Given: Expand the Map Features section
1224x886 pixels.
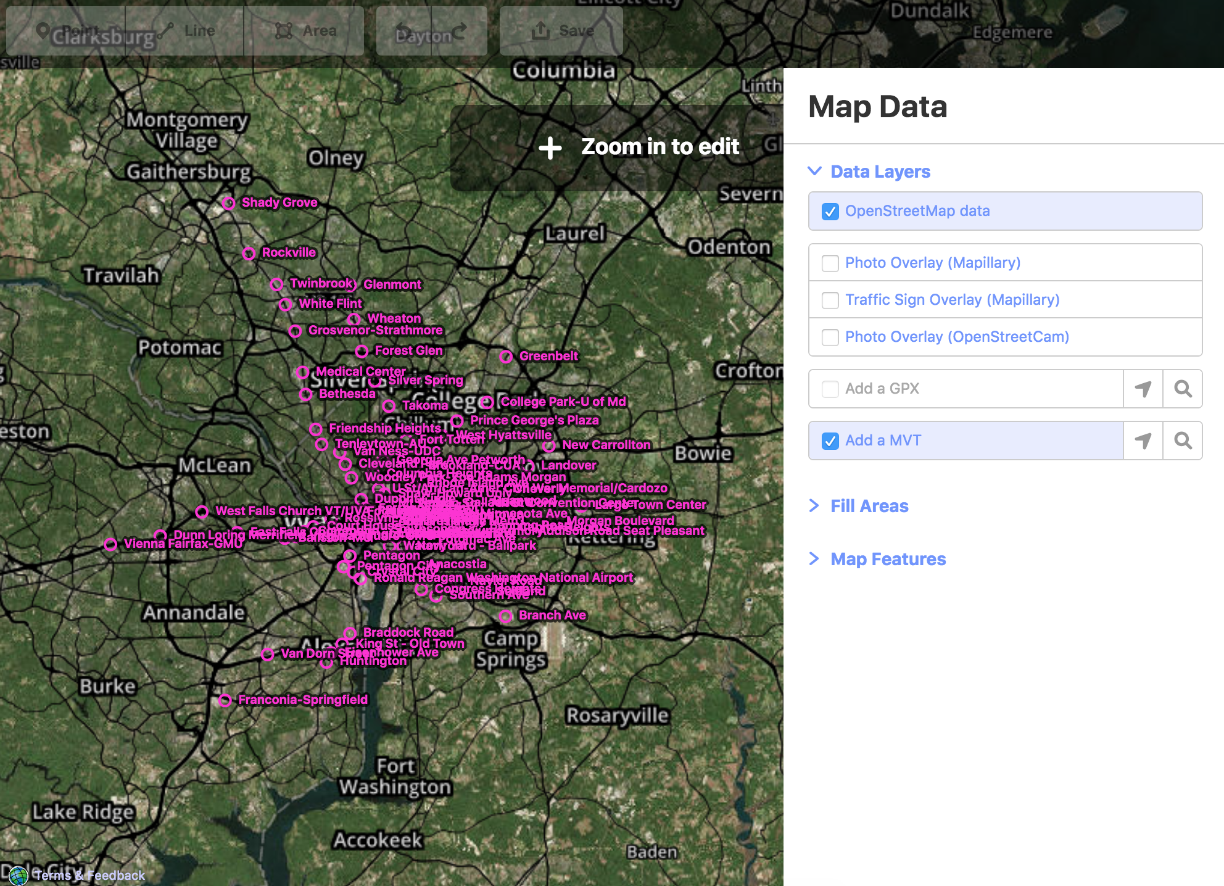Looking at the screenshot, I should point(877,559).
